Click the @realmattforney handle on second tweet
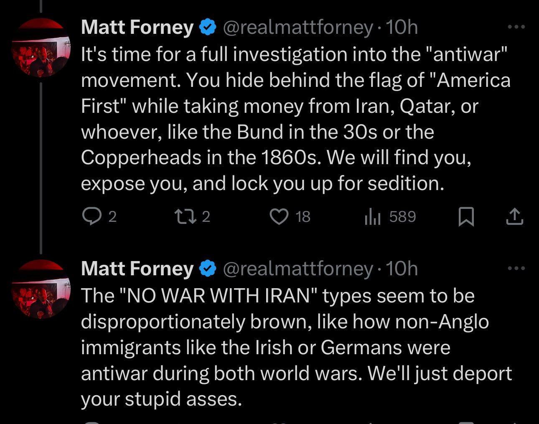Image resolution: width=539 pixels, height=424 pixels. pyautogui.click(x=298, y=269)
